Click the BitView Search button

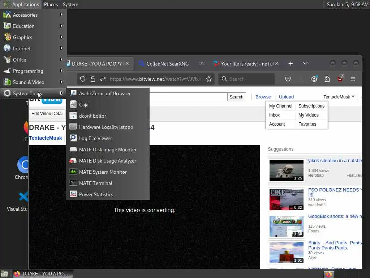[x=236, y=97]
